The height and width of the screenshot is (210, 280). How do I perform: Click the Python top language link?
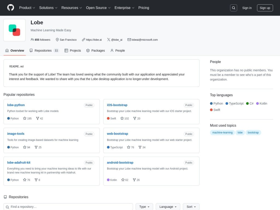pos(217,103)
